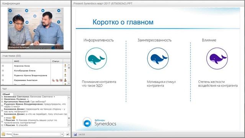245x138 pixels.
Task: Click the text Мотивация и стимул контрагента
Action: point(161,84)
